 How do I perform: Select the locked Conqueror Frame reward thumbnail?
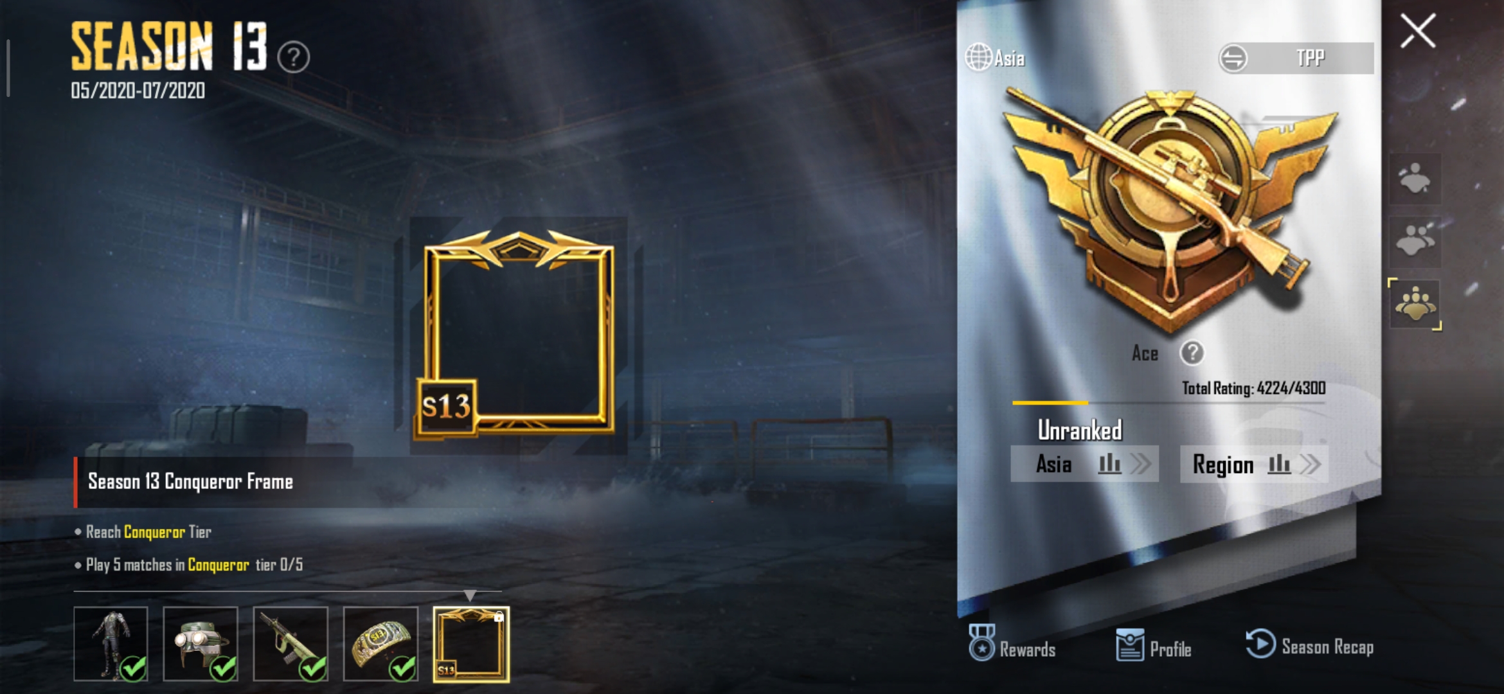471,644
